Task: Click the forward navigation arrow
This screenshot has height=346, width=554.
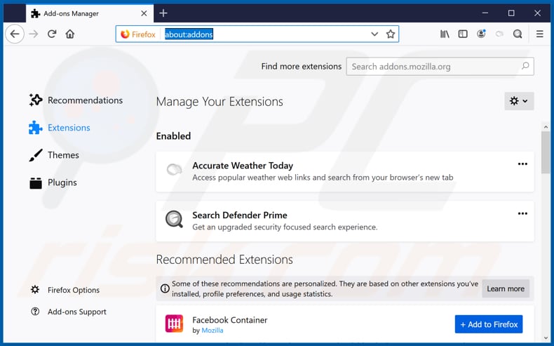Action: (x=34, y=34)
